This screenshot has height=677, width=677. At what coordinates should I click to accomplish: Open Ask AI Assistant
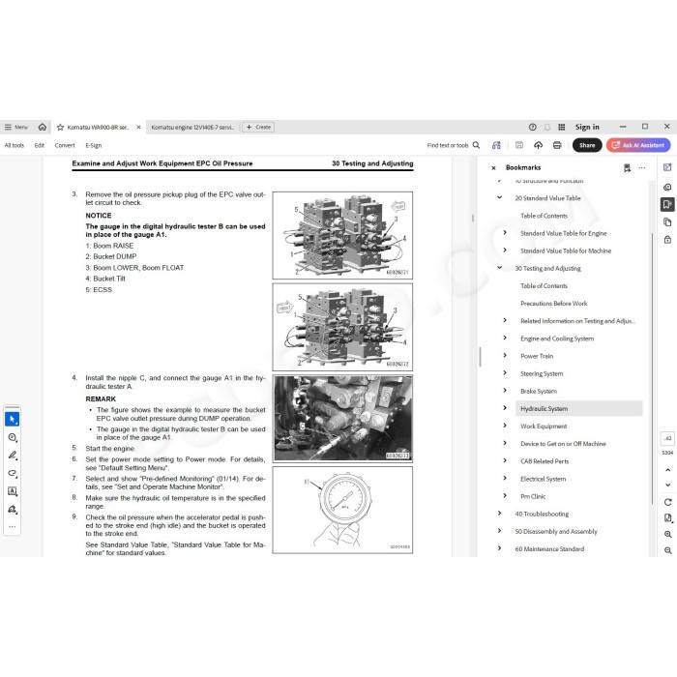click(638, 145)
